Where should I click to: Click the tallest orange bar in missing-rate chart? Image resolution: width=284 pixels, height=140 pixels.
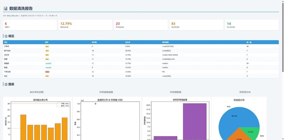point(23,127)
